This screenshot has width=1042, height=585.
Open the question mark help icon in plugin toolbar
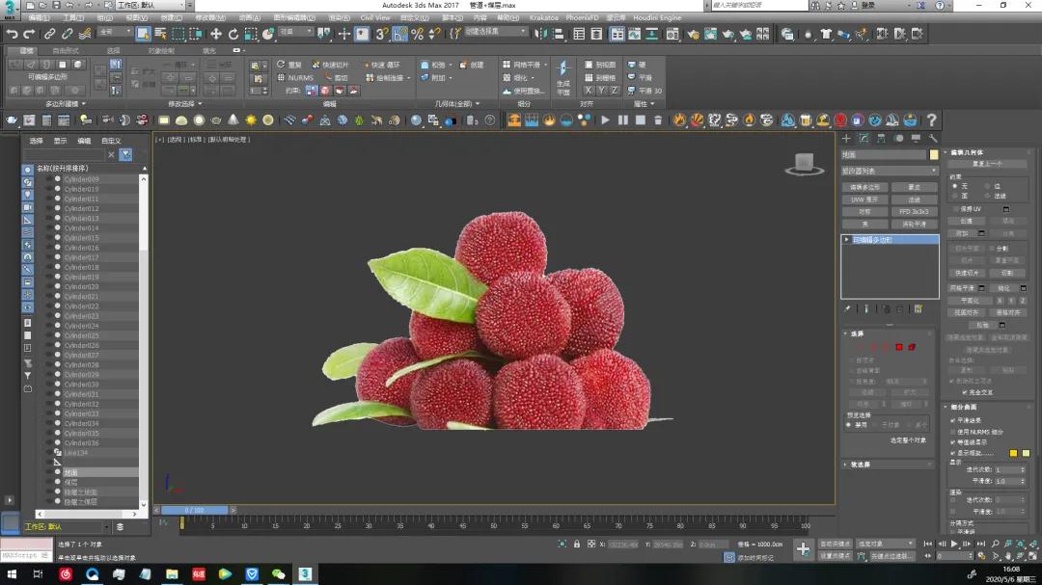point(931,120)
